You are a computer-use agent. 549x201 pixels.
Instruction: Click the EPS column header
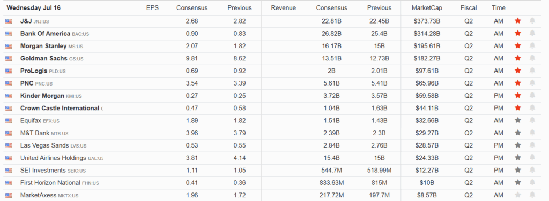coord(152,7)
